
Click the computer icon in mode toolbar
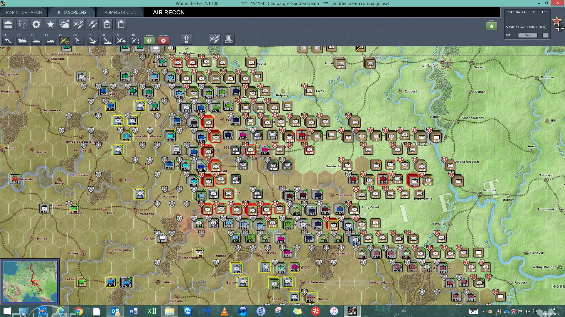pyautogui.click(x=229, y=39)
